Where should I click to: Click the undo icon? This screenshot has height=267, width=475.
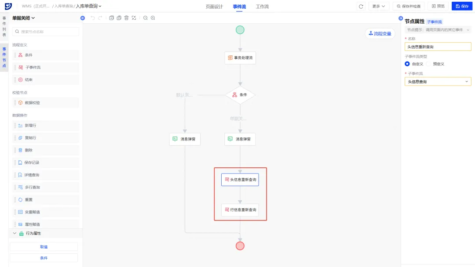[93, 18]
